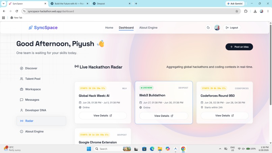Click Ask Gemini button
Viewport: 272px width, 153px height.
coord(235,3)
